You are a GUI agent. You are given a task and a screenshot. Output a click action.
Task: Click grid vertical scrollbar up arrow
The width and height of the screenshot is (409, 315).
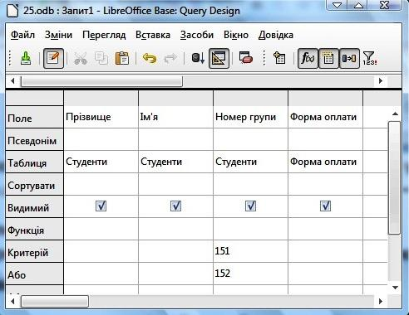click(395, 114)
